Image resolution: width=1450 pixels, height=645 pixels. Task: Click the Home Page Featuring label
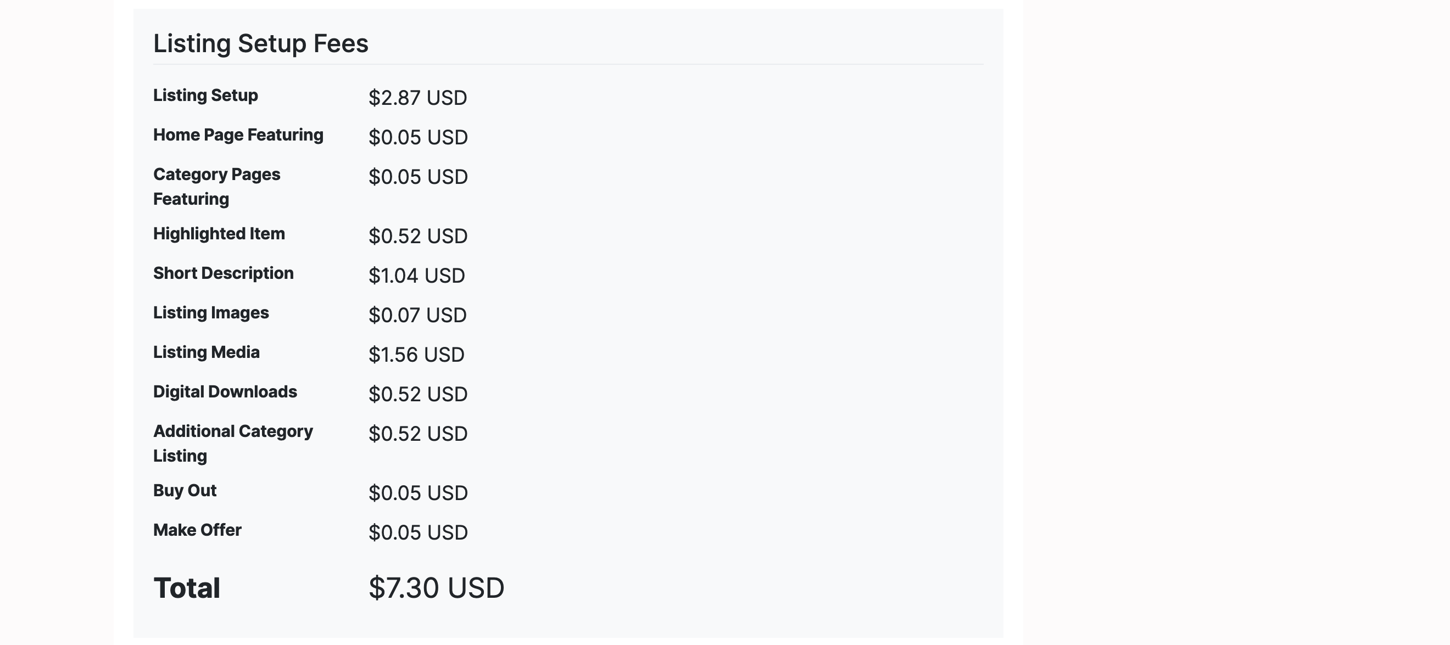(x=238, y=135)
